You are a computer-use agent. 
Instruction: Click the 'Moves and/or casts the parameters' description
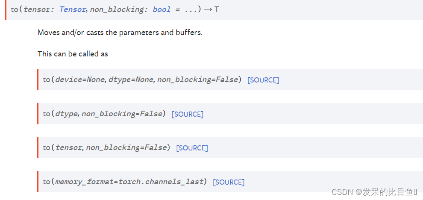(120, 32)
